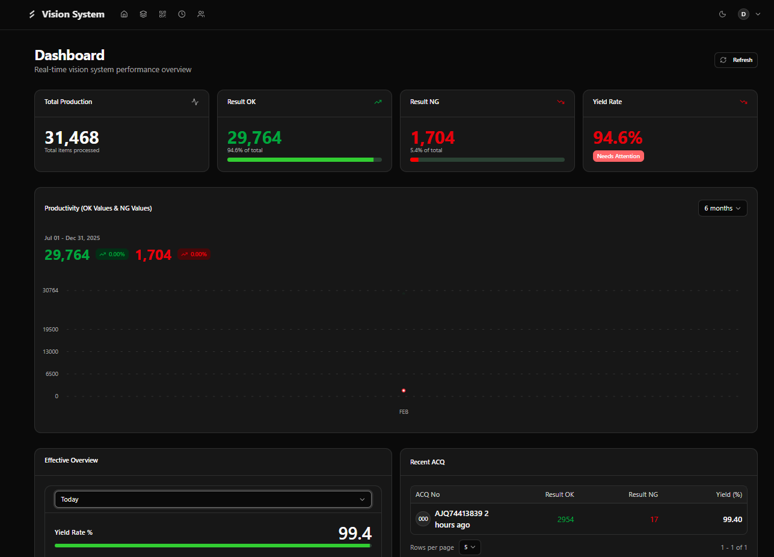Open the QR code scanner icon
Viewport: 774px width, 557px height.
point(162,14)
